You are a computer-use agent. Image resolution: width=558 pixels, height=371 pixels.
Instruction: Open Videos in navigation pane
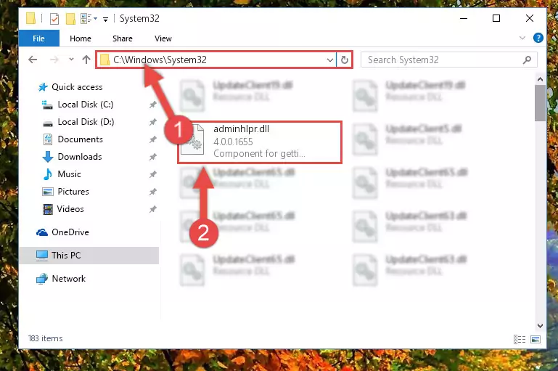click(63, 209)
